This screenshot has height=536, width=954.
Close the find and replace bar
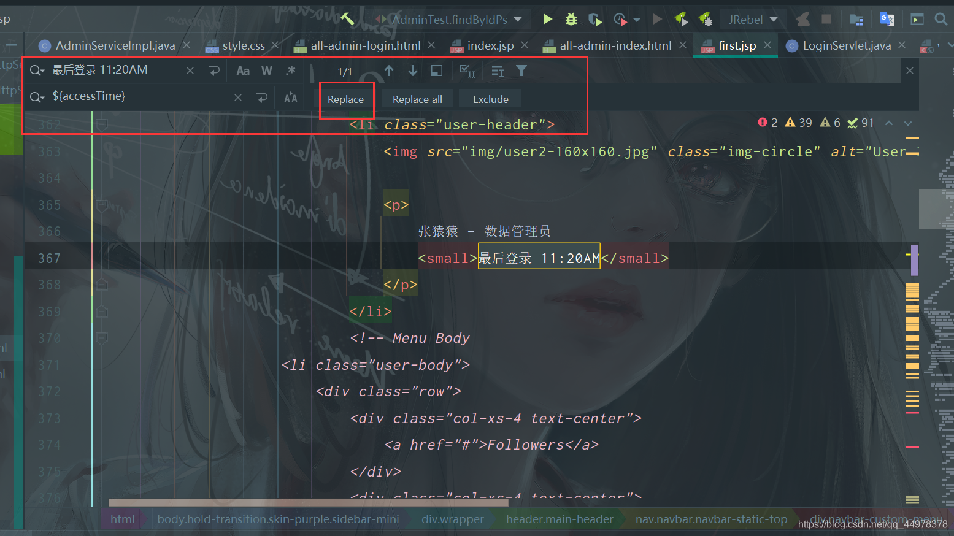coord(910,71)
